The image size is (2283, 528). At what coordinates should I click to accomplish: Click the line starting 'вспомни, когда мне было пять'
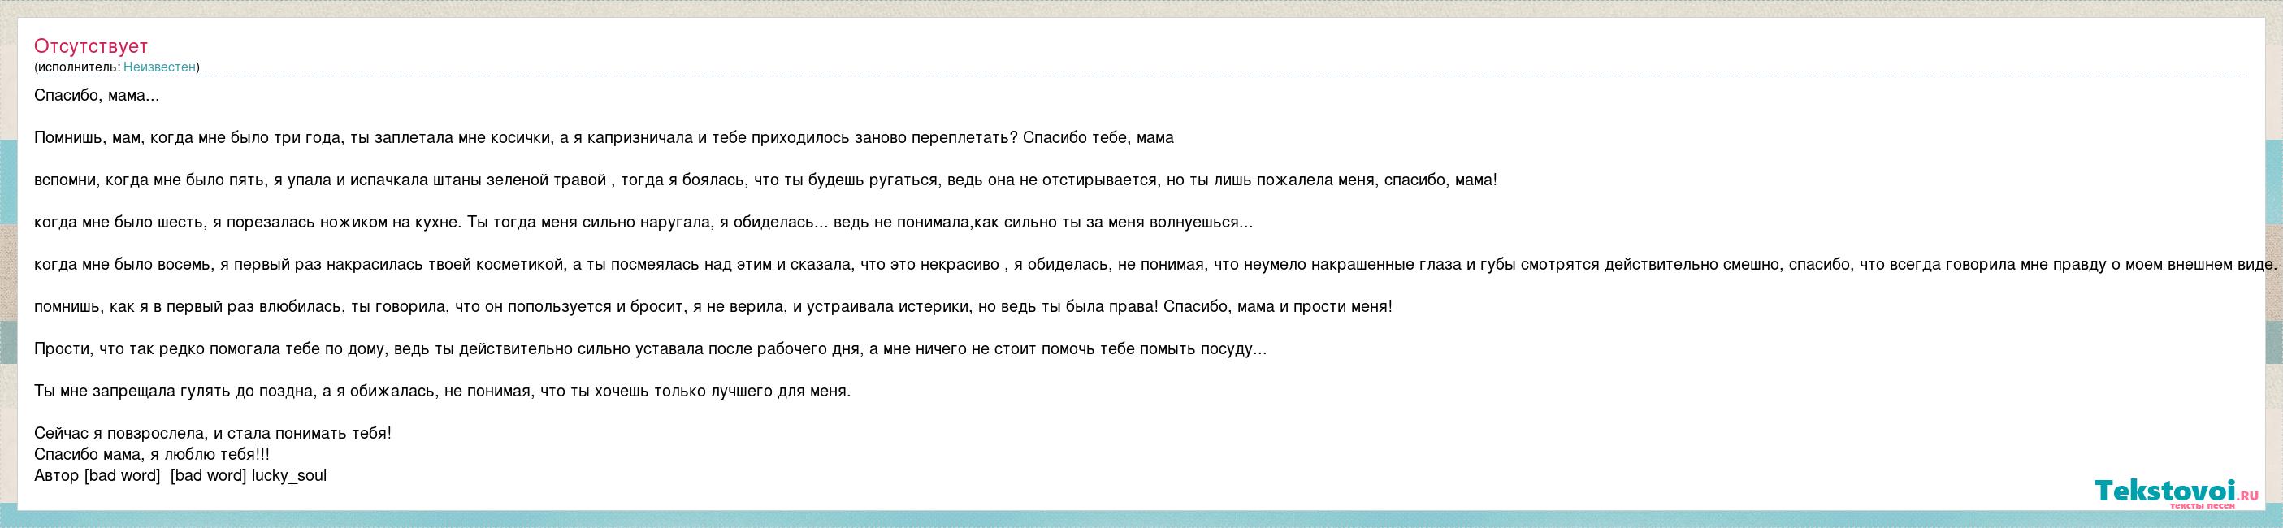tap(765, 180)
